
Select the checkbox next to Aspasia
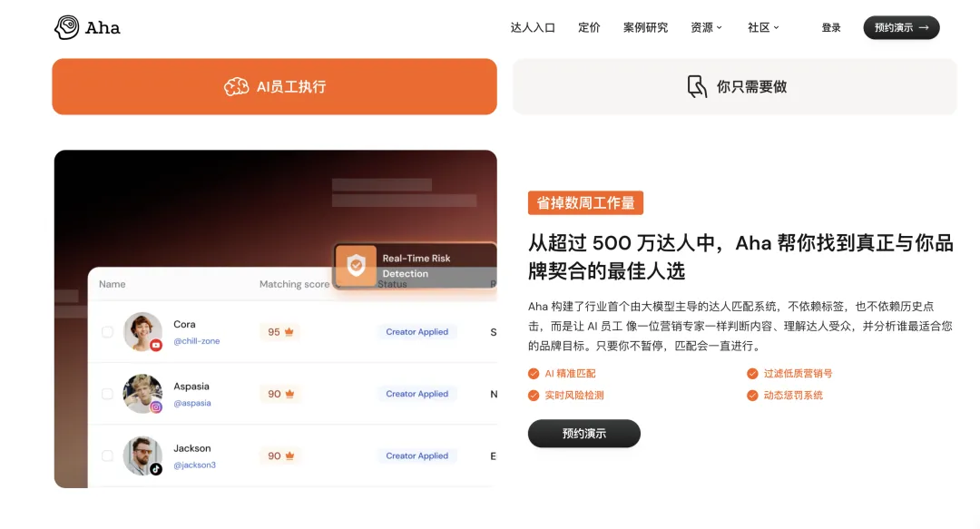click(107, 394)
